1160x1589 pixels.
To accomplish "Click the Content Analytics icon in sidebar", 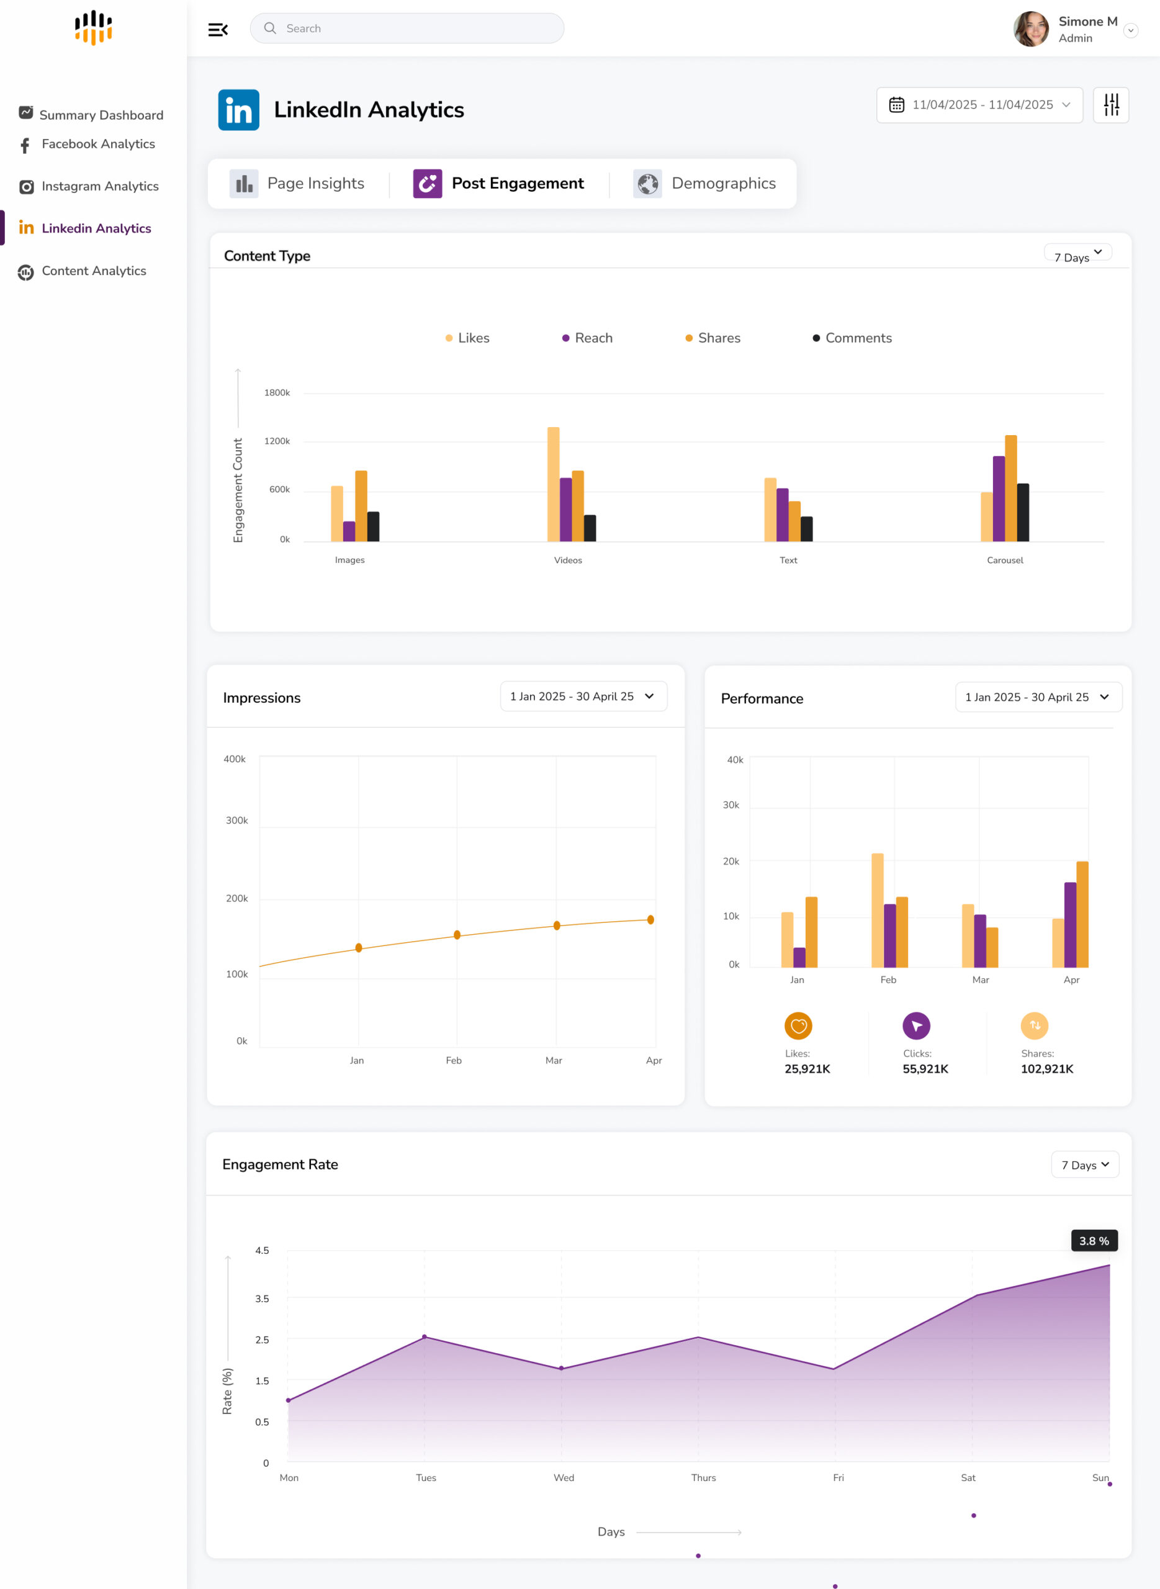I will [x=26, y=272].
